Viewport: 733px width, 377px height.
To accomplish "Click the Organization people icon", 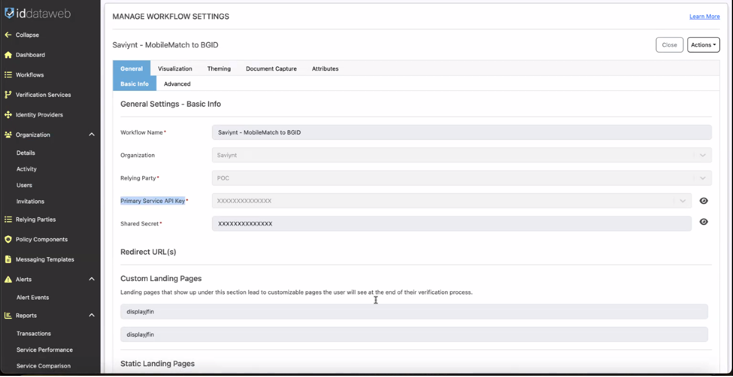I will tap(8, 135).
